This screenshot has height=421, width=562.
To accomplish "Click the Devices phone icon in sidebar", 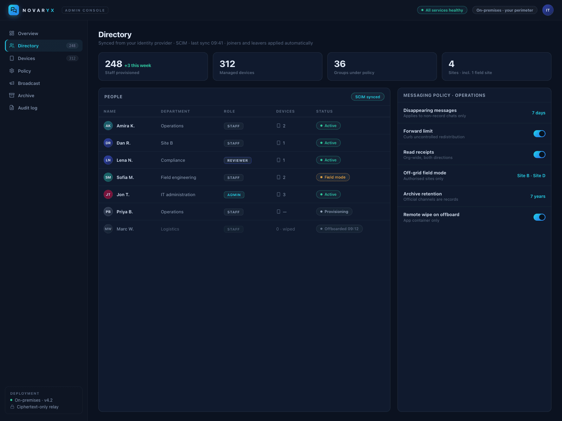I will tap(12, 58).
